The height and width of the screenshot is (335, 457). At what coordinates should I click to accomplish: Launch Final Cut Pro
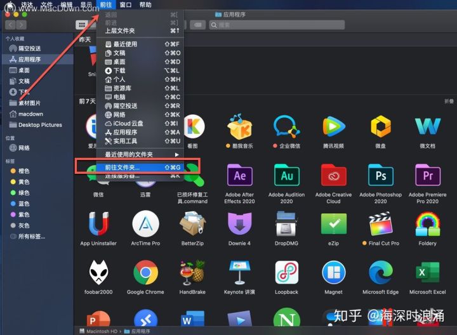(x=381, y=224)
